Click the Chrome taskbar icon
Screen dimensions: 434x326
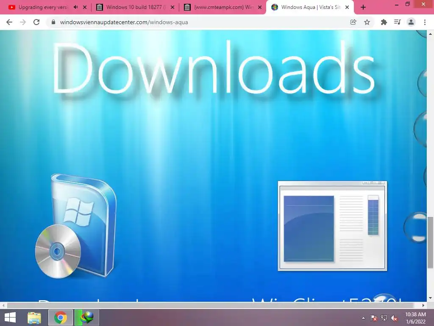60,318
